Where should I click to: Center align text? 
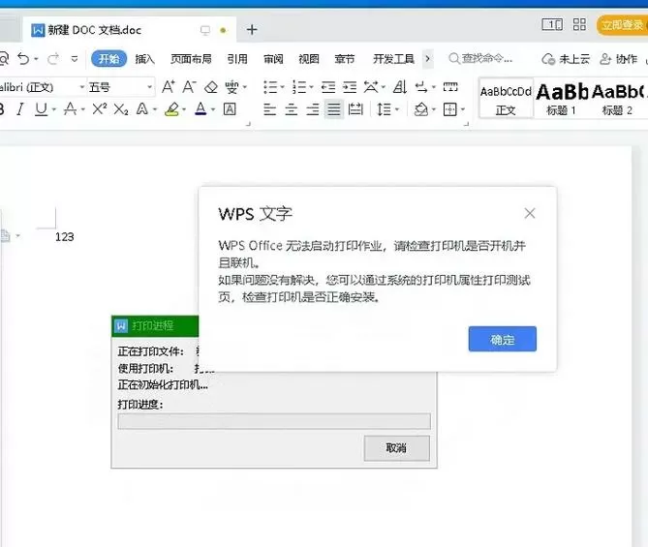pos(292,109)
